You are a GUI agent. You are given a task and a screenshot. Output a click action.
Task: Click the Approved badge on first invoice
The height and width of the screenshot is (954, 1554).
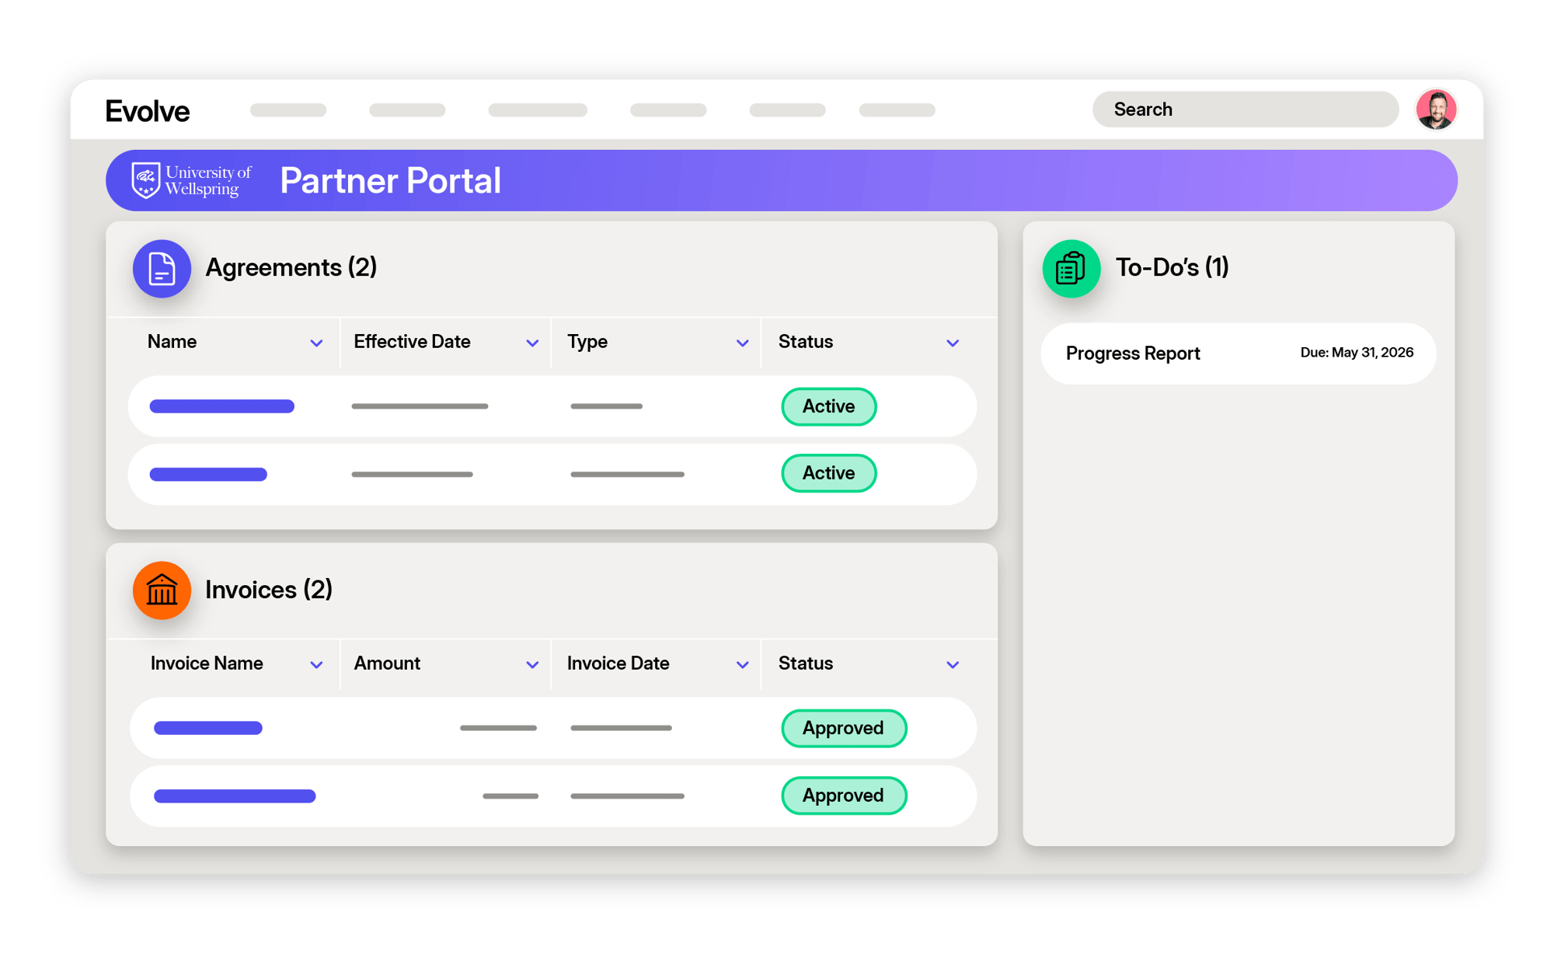click(844, 728)
